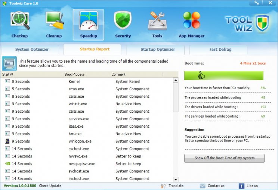
Task: Select the smss.exe process name
Action: pos(76,89)
